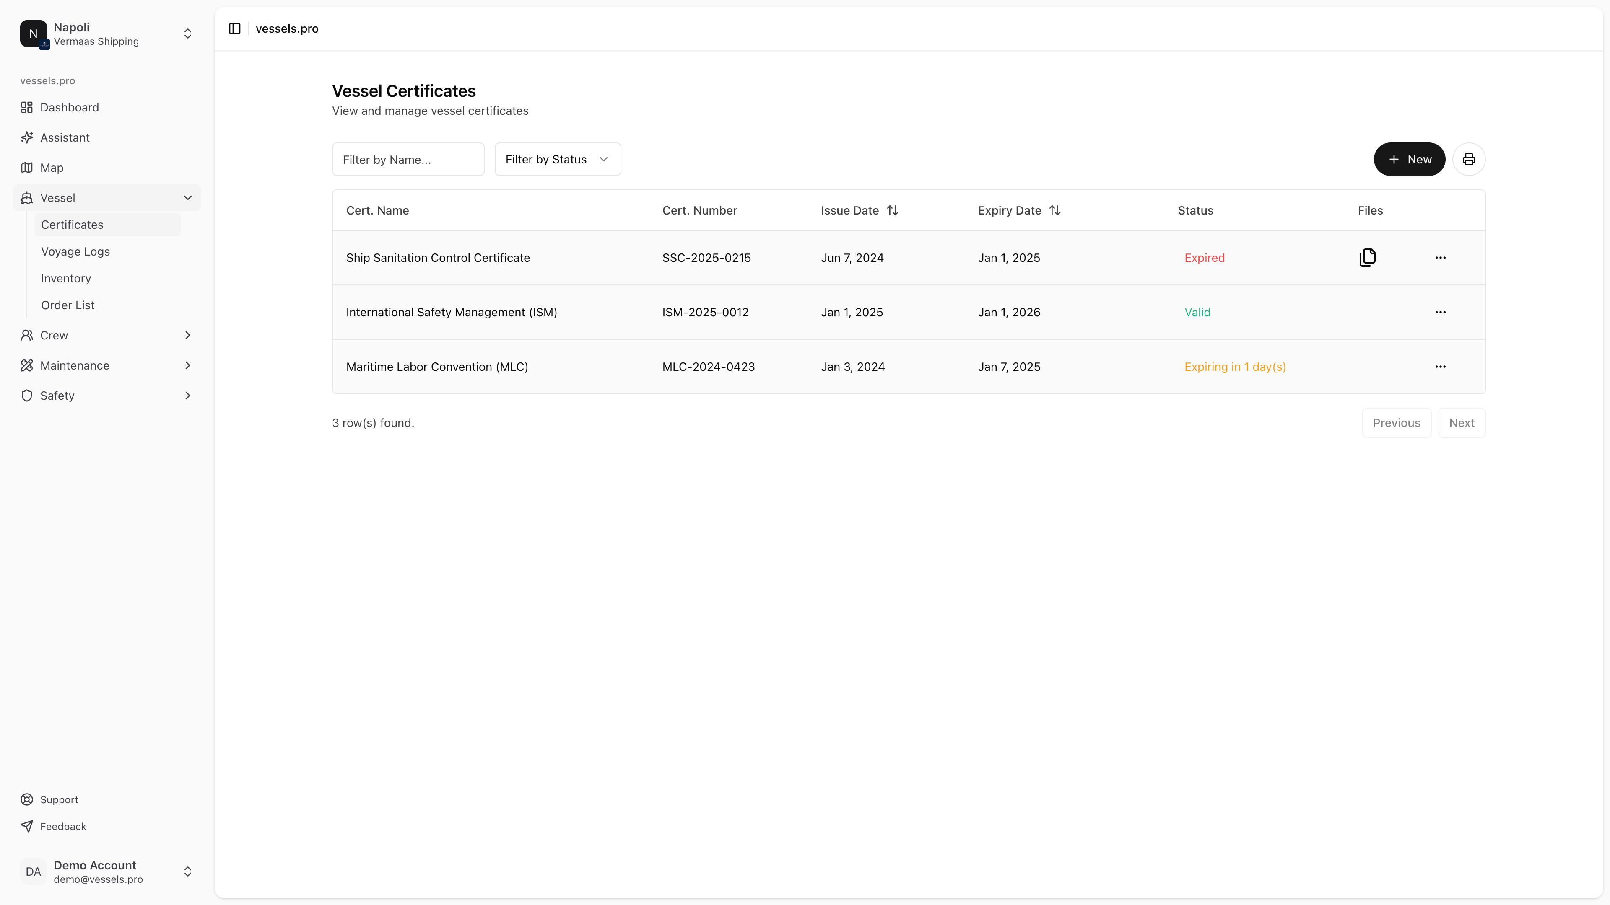Click the New certificate button

[1409, 159]
